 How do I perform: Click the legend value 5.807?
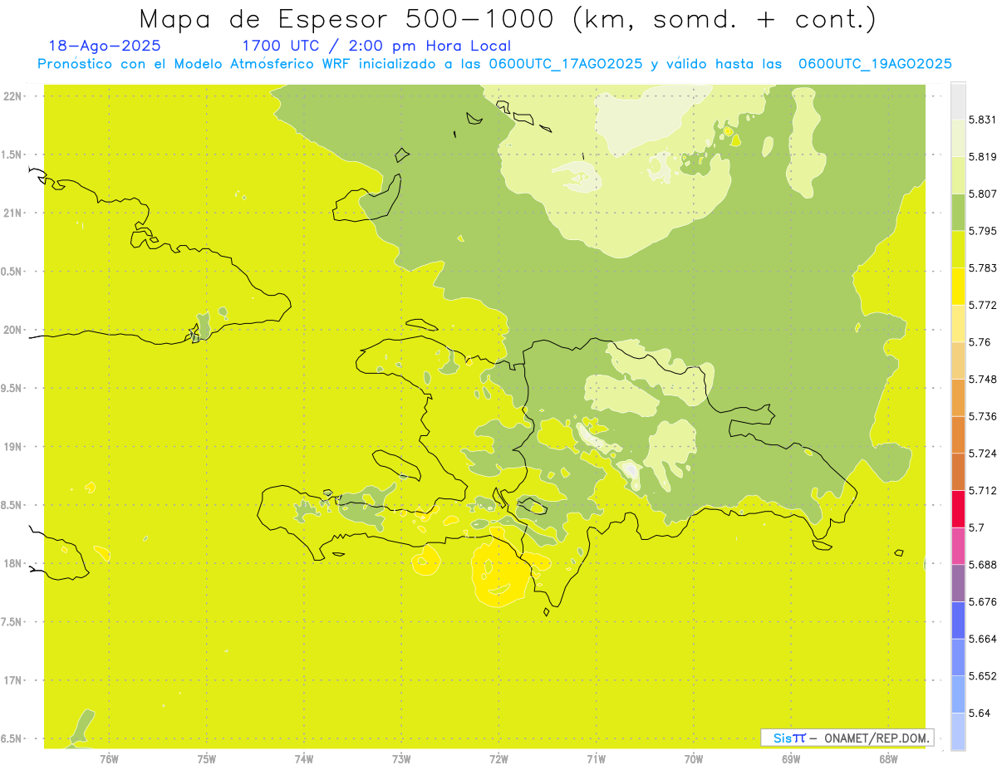click(x=982, y=194)
